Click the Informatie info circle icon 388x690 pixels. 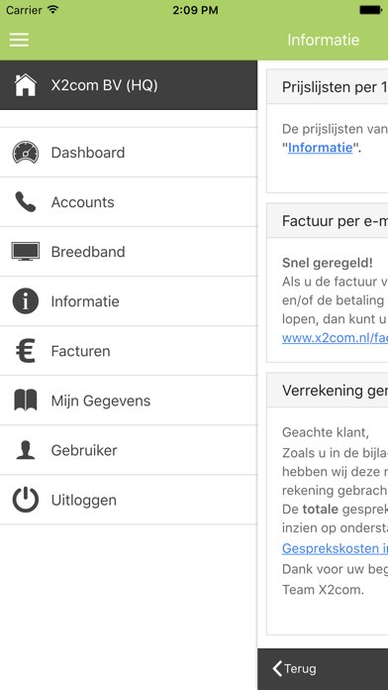pyautogui.click(x=26, y=301)
